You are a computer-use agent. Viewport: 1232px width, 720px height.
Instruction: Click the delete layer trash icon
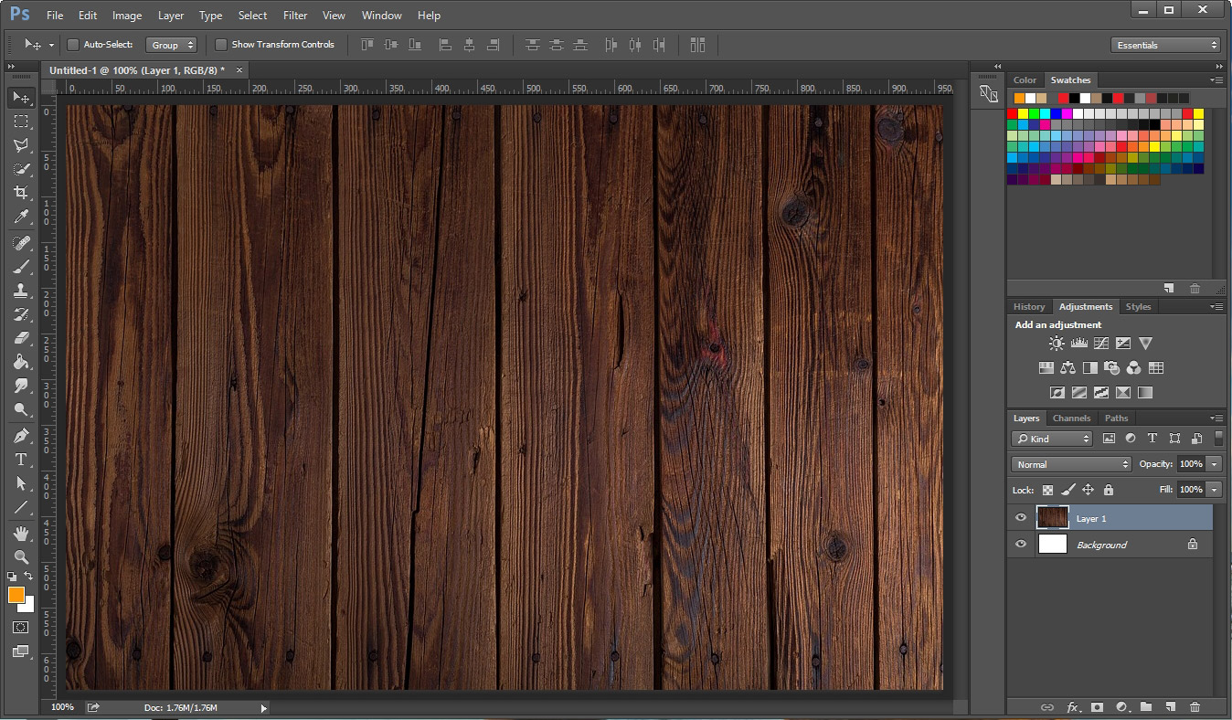click(1195, 707)
